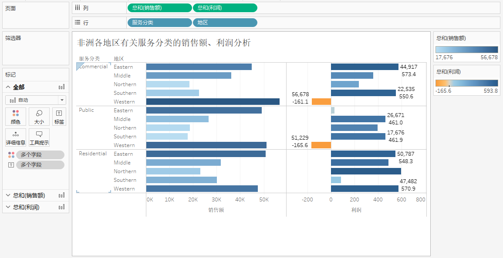Click the bar chart icon in 全部 row
Viewport: 503px width, 258px height.
coord(61,87)
